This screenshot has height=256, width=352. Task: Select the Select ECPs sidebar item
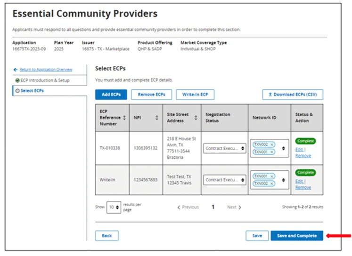click(x=32, y=91)
